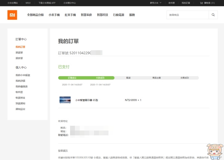224x160 pixels.
Task: Open 收貨地址 in the sidebar
Action: pos(20,98)
